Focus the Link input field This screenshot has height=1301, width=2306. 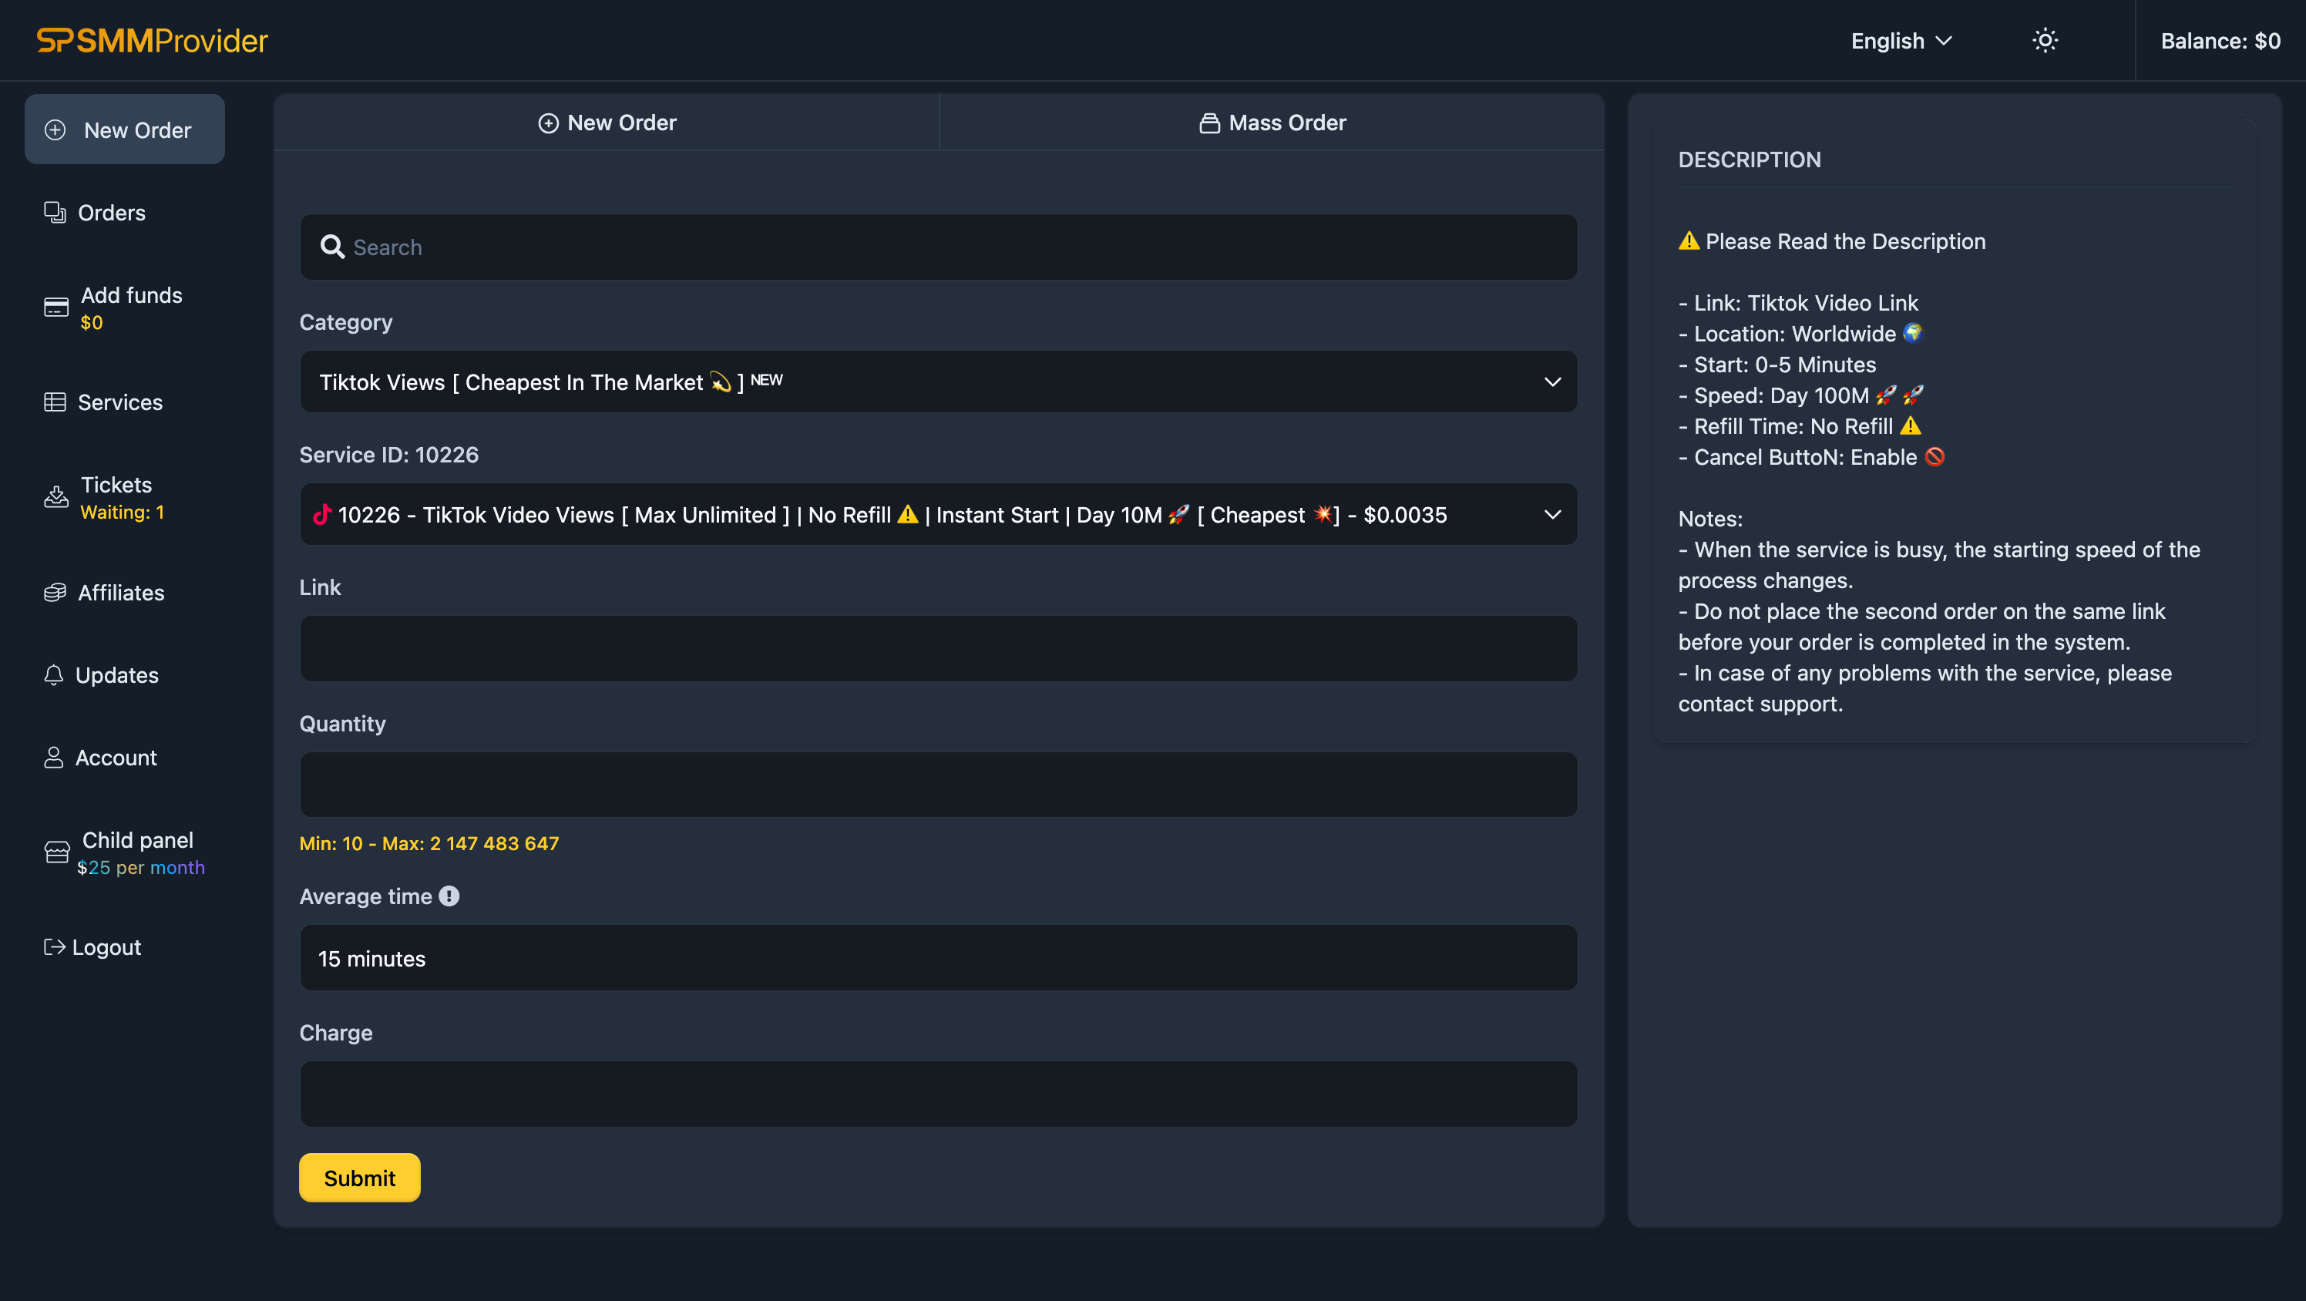[x=937, y=648]
